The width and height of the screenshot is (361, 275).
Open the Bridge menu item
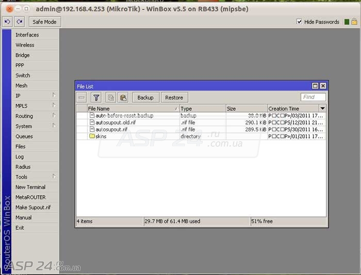(36, 55)
